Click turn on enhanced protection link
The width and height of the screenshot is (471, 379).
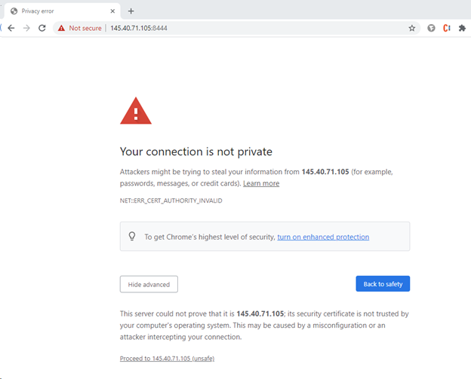pyautogui.click(x=323, y=237)
